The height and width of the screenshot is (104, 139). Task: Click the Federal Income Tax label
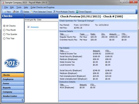68,54
